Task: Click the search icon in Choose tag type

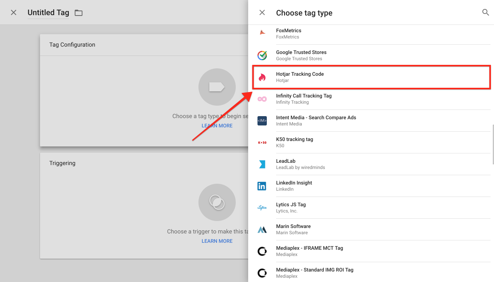Action: (x=485, y=12)
